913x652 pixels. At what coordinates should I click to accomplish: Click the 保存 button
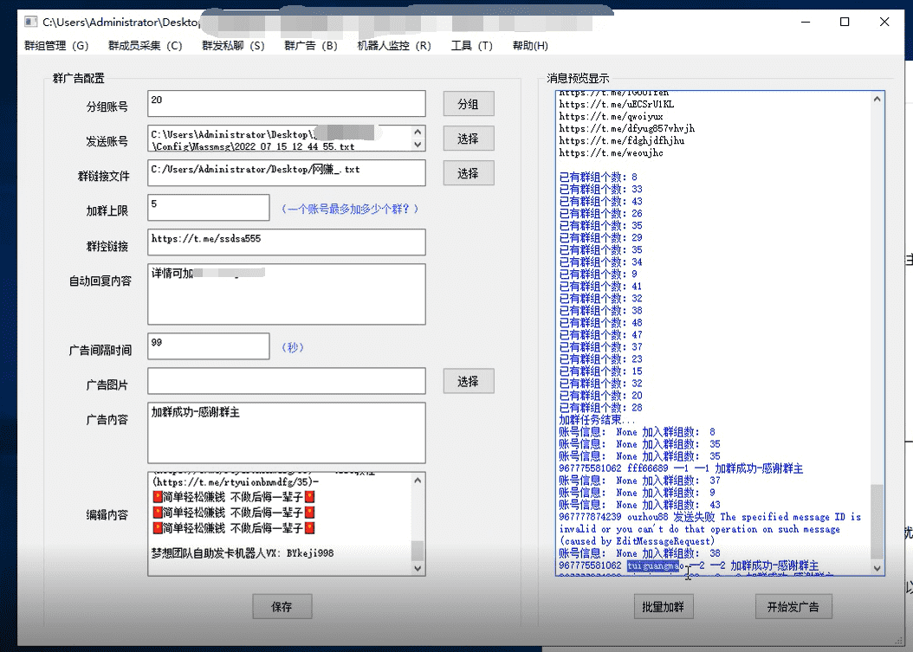pos(282,607)
